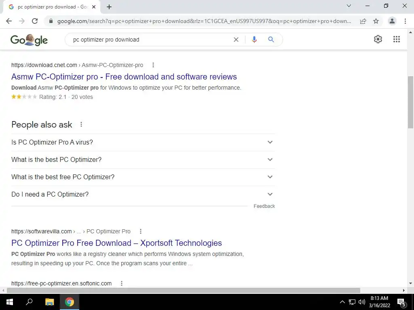Click the softonic.com result URL

(x=61, y=284)
